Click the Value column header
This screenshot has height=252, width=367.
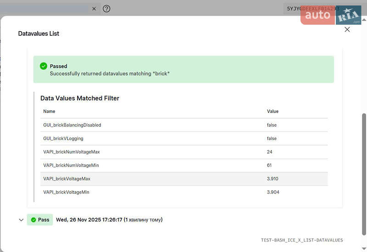pyautogui.click(x=272, y=111)
